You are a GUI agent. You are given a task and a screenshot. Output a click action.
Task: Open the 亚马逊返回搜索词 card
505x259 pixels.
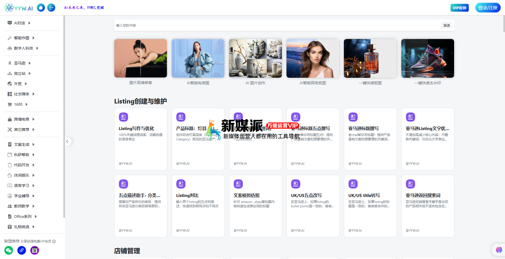pos(428,206)
